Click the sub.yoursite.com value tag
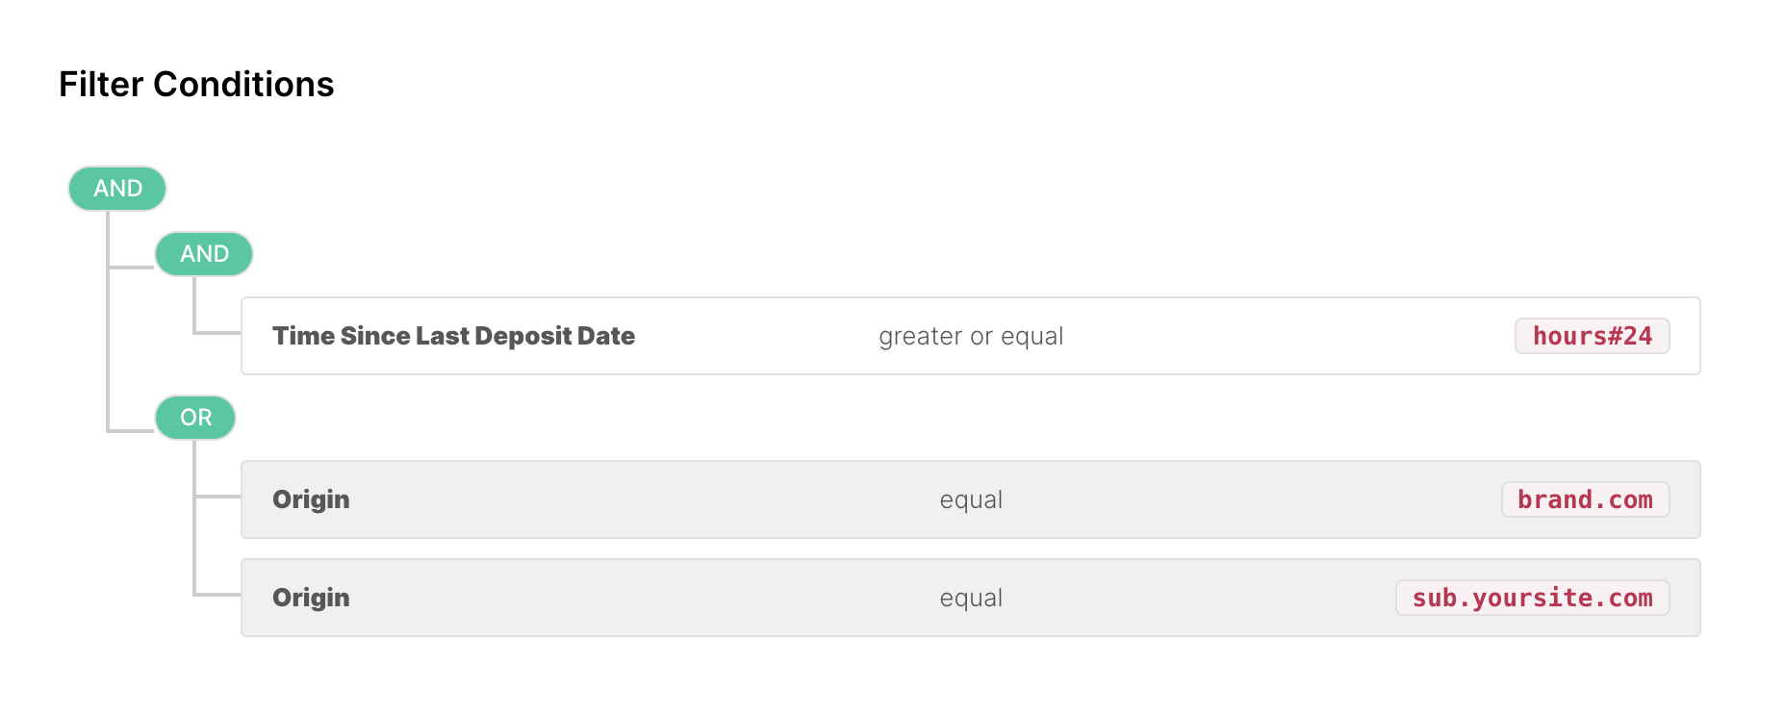This screenshot has height=716, width=1784. point(1532,598)
